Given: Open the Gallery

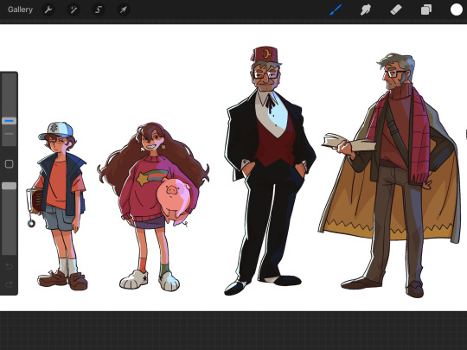Looking at the screenshot, I should 20,10.
